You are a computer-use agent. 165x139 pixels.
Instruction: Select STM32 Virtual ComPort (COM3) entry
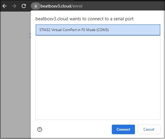click(98, 30)
